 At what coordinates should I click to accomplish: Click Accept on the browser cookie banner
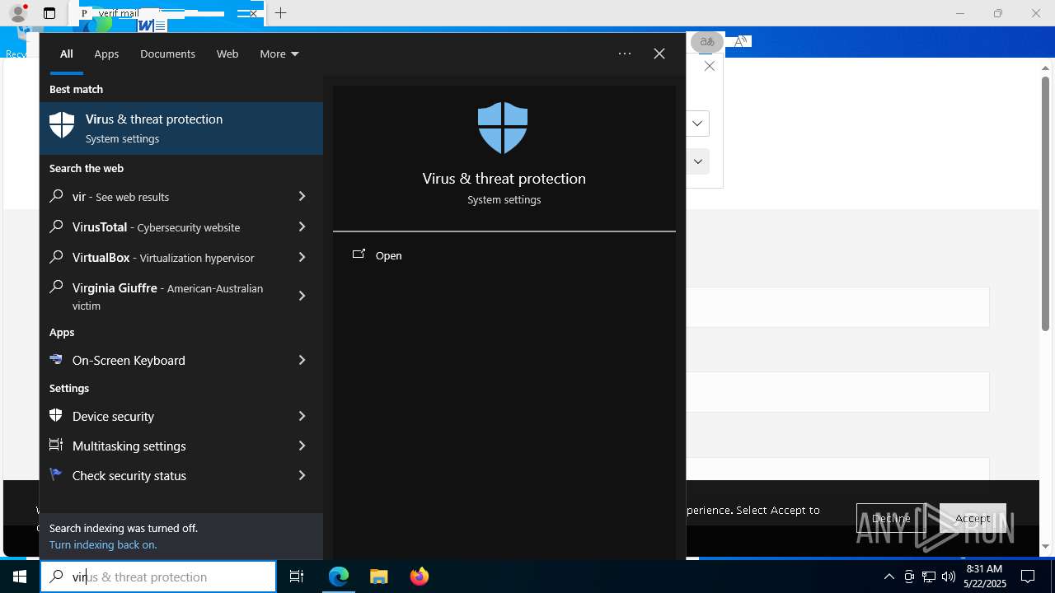tap(973, 518)
